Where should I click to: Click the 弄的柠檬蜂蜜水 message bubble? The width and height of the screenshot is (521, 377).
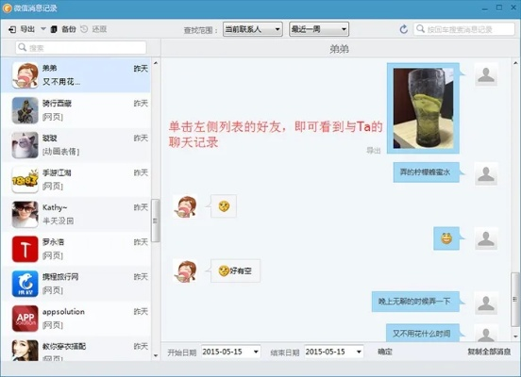point(427,172)
